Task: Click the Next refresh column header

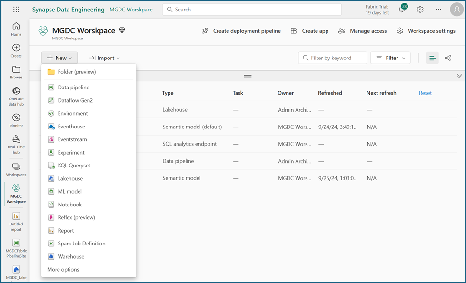Action: (381, 93)
